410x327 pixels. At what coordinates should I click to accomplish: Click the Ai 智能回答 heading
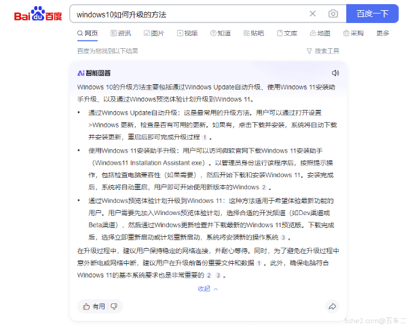(x=94, y=73)
